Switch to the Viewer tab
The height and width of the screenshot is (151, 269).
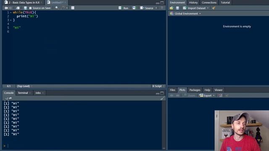click(218, 90)
